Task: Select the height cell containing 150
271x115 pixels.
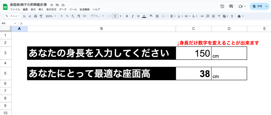Action: [193, 53]
